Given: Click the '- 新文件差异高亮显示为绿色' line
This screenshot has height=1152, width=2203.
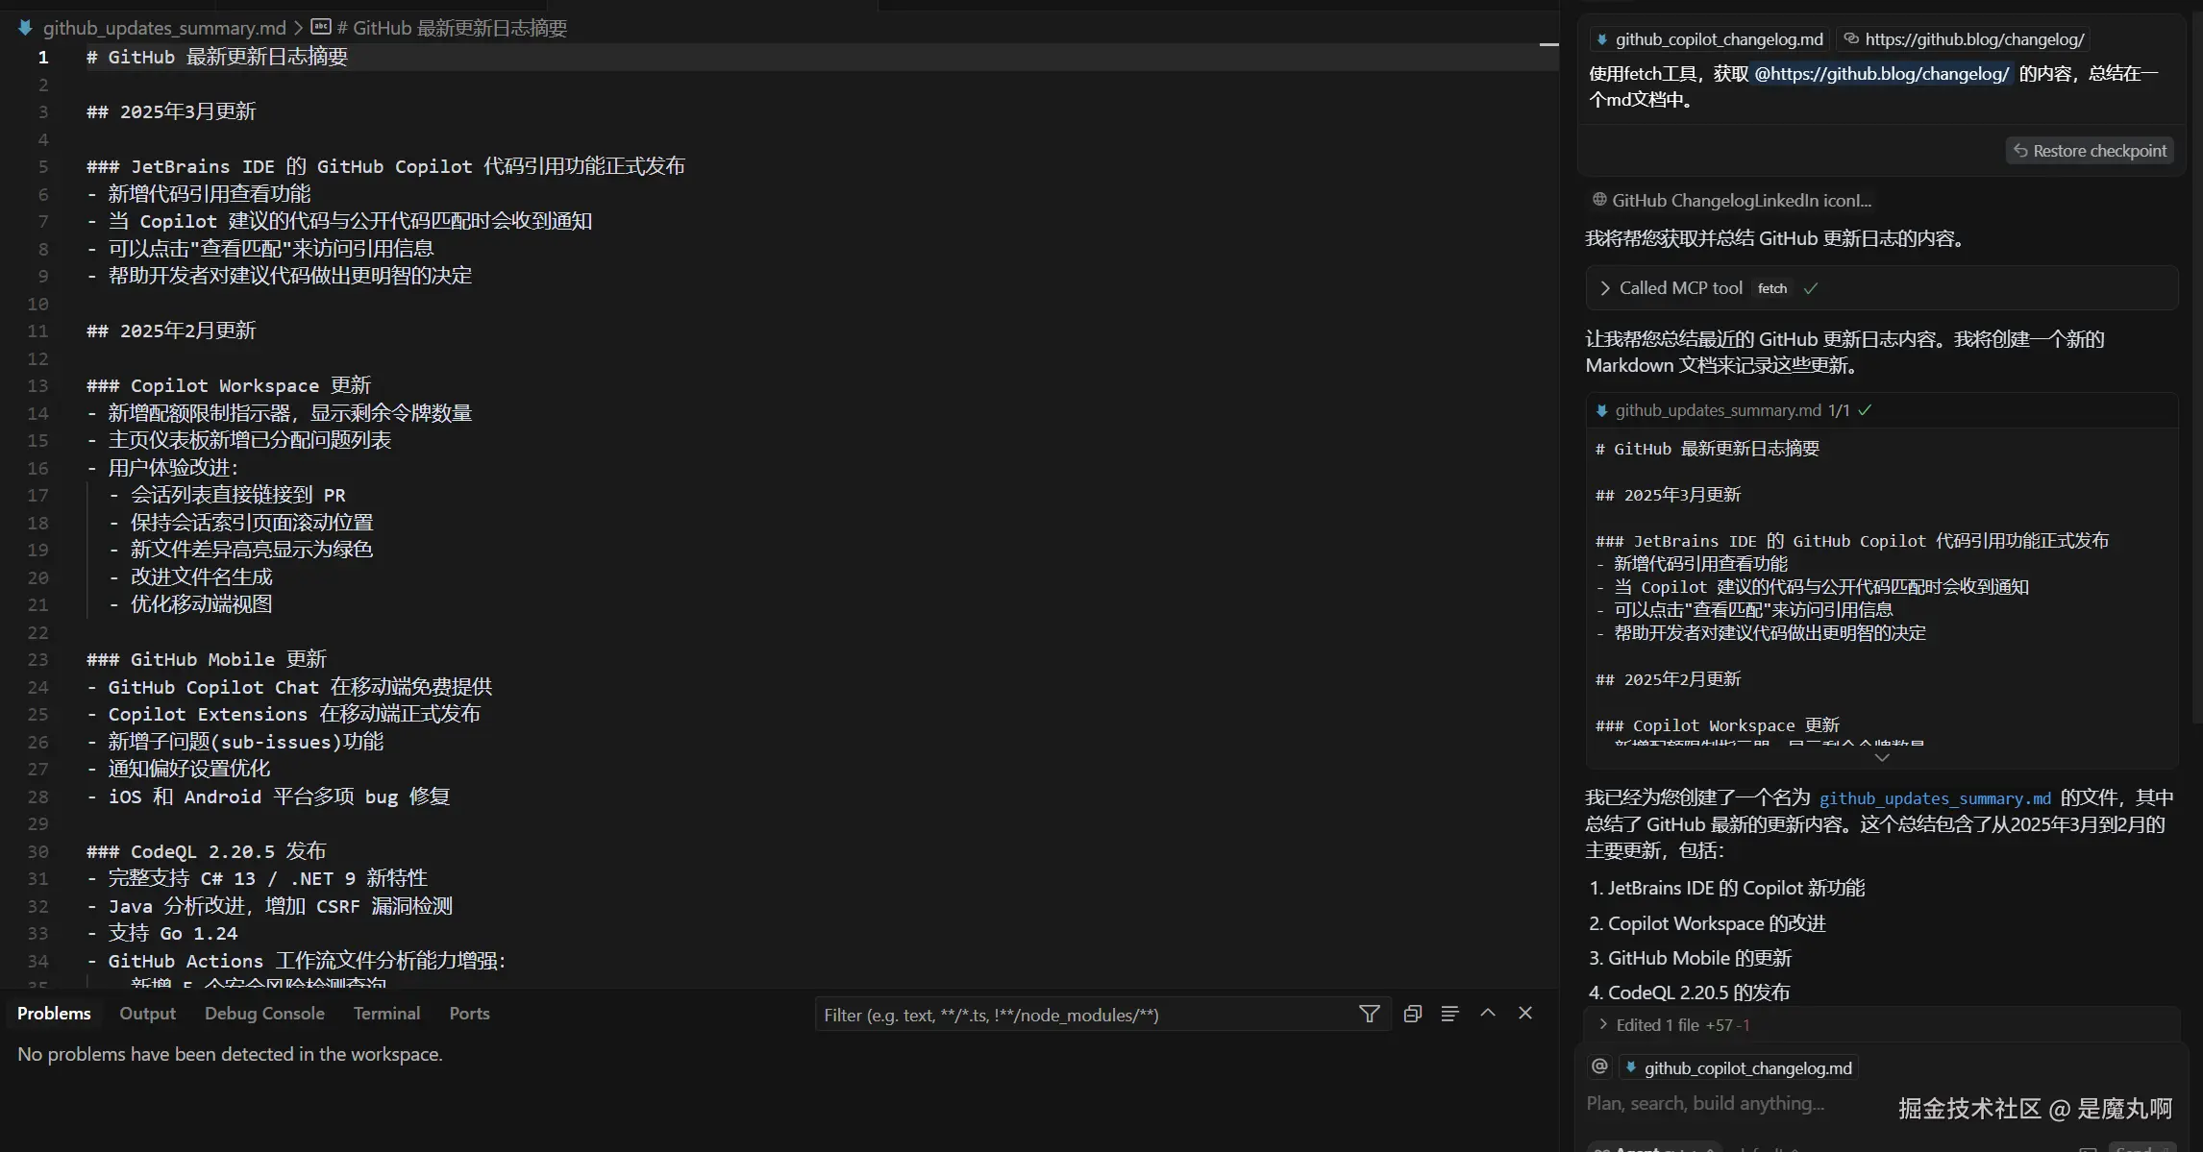Looking at the screenshot, I should pos(240,550).
